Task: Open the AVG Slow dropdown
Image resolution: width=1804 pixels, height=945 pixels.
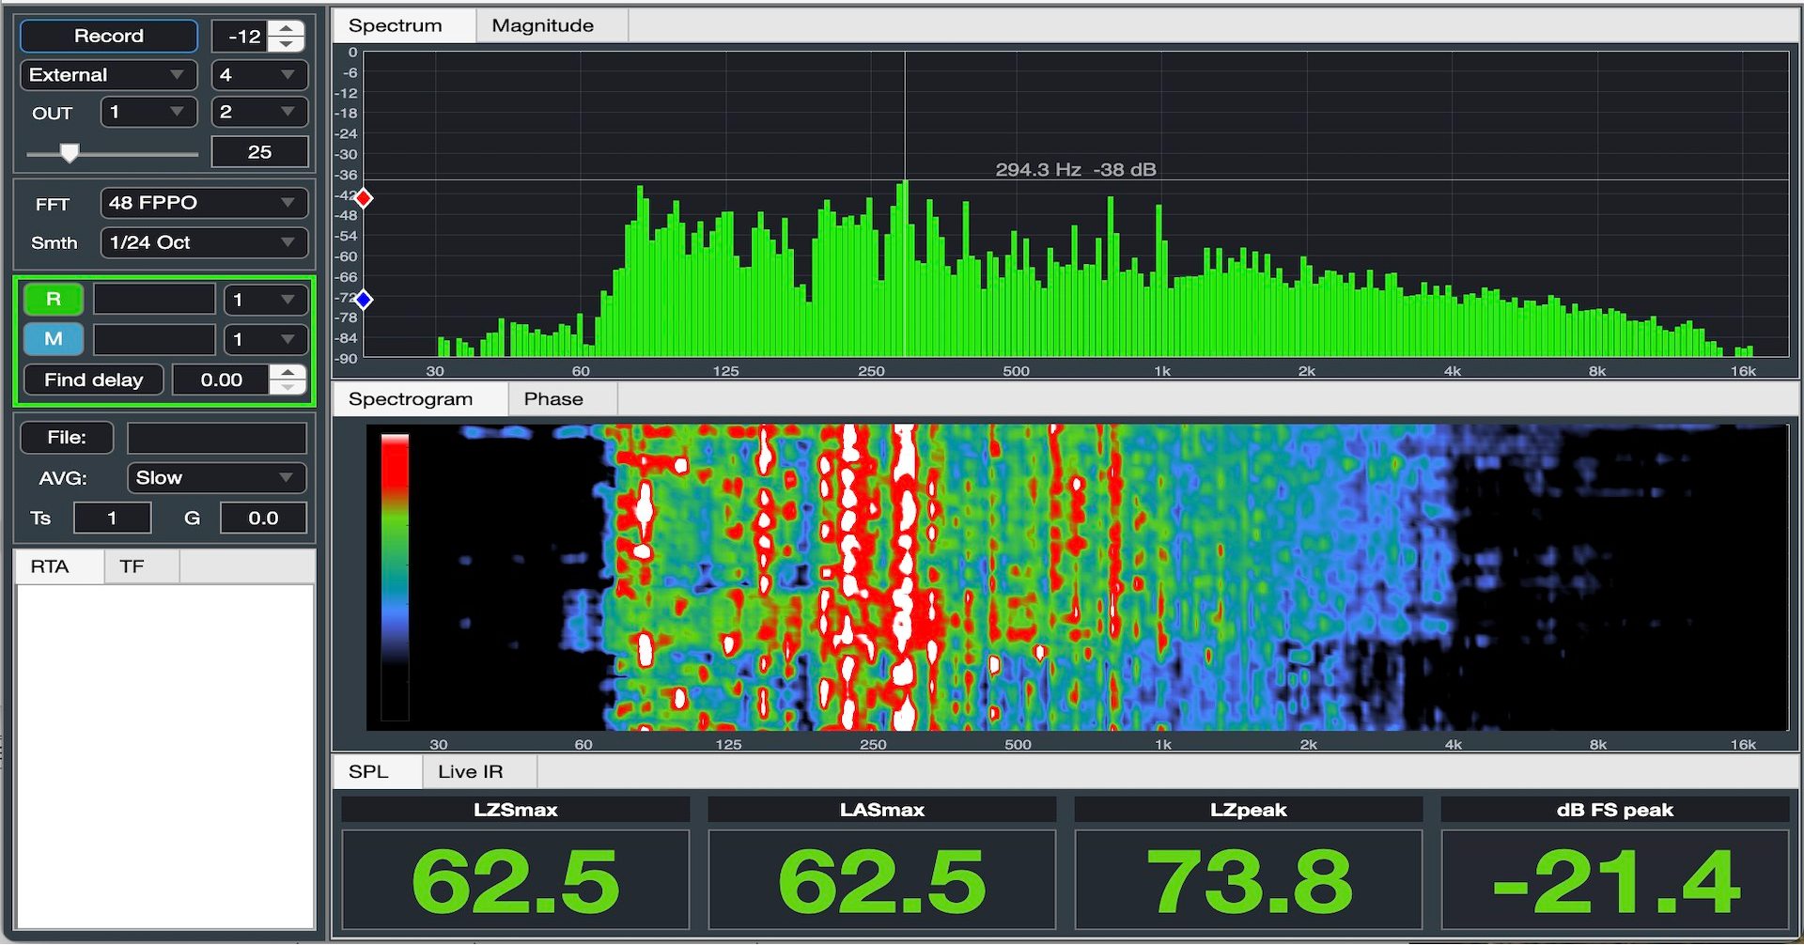Action: tap(217, 477)
